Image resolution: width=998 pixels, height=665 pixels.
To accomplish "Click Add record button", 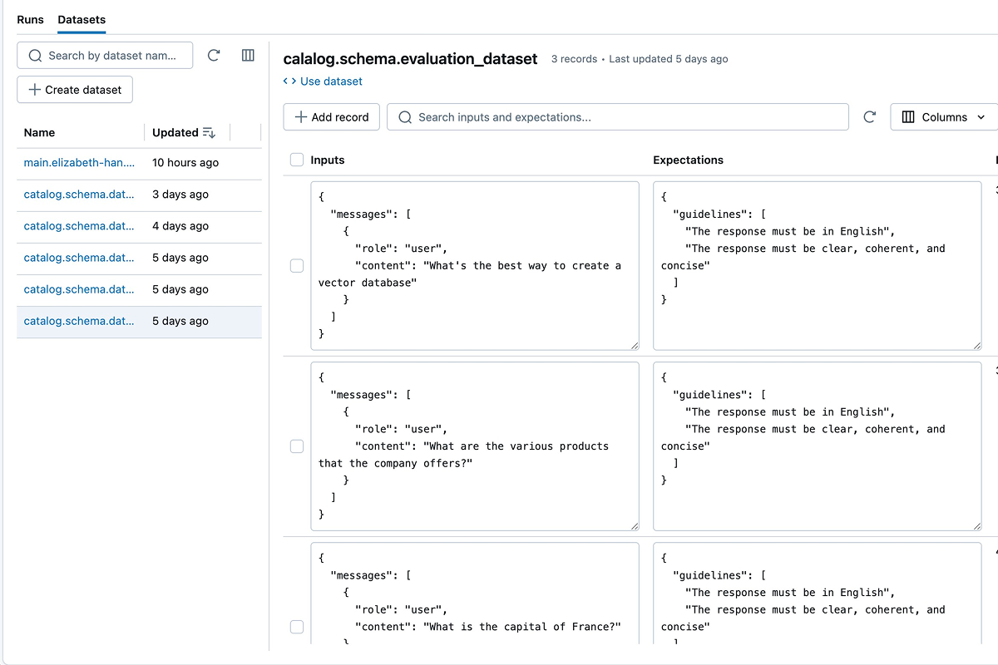I will click(332, 117).
